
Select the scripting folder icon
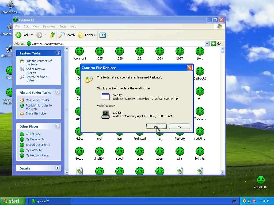click(200, 132)
